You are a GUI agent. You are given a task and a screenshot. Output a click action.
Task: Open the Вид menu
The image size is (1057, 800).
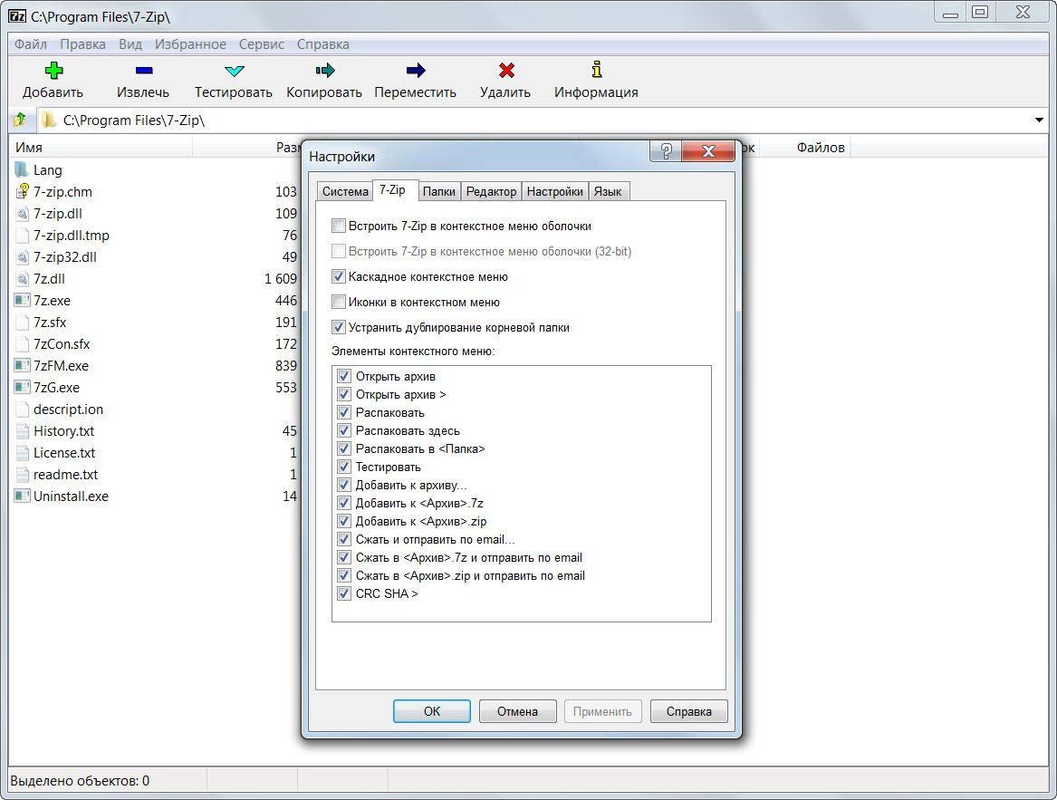pos(130,44)
